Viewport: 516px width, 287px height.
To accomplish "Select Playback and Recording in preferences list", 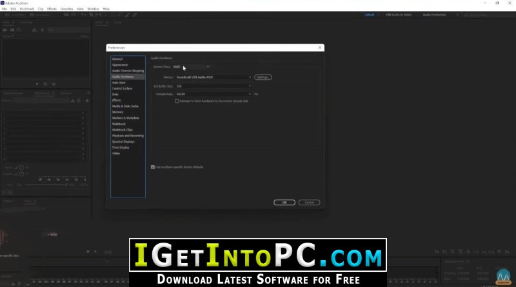I will click(x=128, y=136).
